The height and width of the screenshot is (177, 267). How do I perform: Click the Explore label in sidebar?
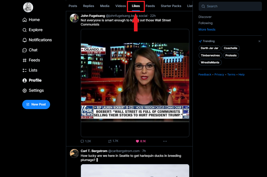pyautogui.click(x=35, y=30)
